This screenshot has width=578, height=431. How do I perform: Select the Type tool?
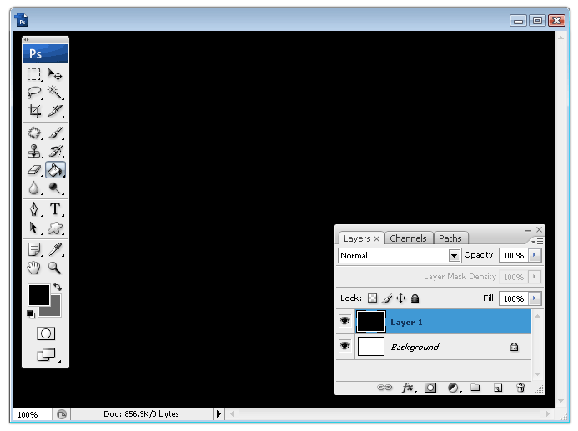point(55,209)
